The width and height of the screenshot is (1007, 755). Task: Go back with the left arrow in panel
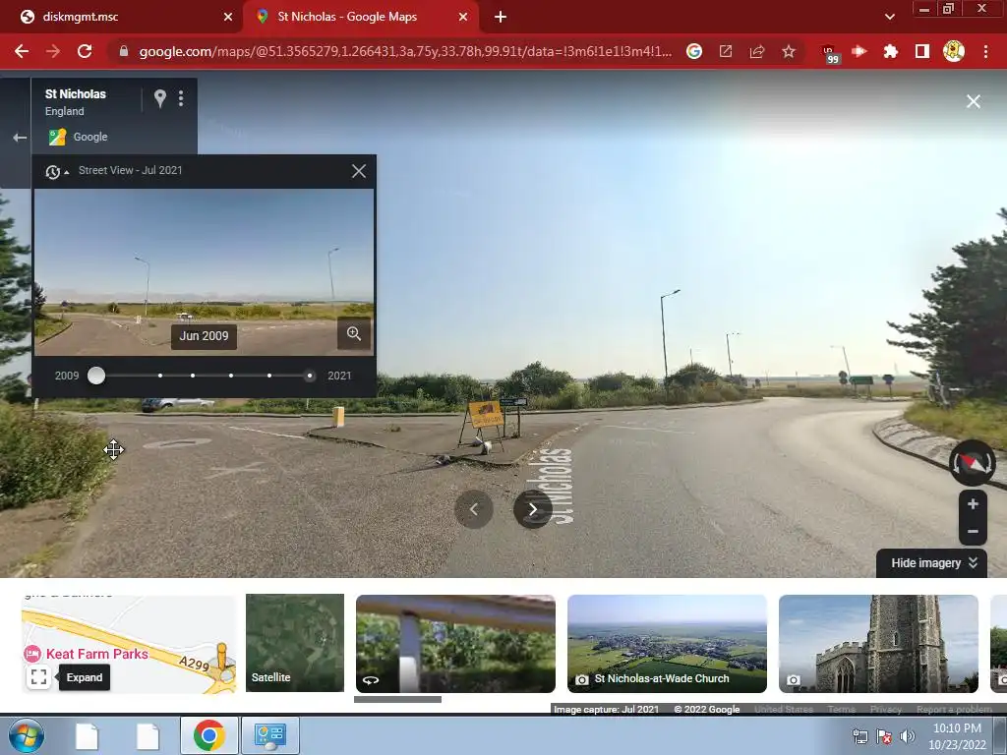(x=20, y=138)
